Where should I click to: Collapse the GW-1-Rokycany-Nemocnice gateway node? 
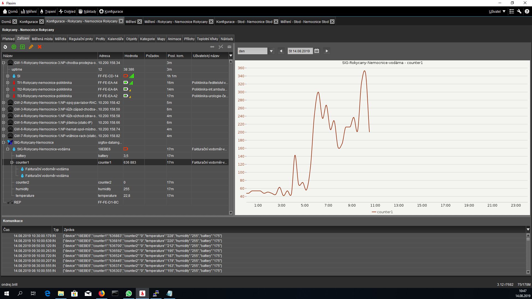(x=4, y=63)
